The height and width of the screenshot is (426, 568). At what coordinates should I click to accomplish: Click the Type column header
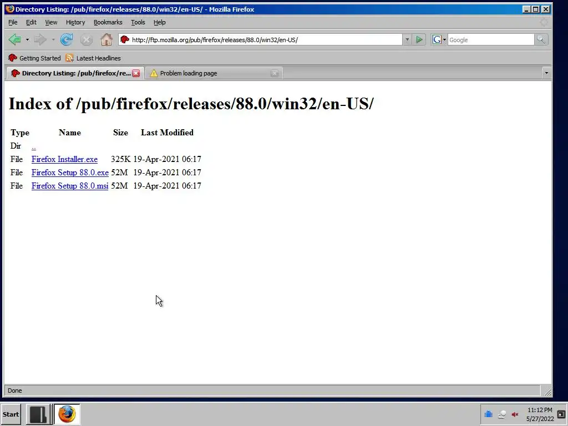click(x=19, y=133)
